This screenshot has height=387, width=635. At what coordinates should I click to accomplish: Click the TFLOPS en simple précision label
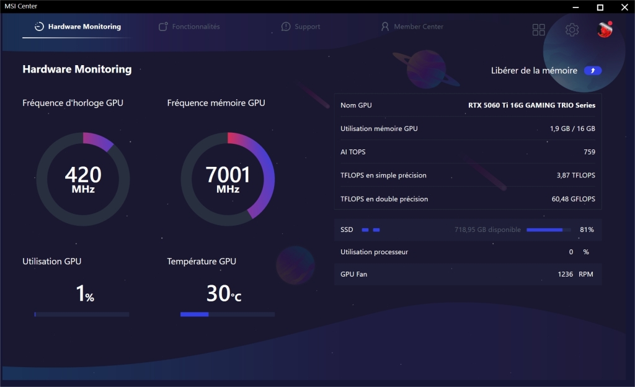click(x=383, y=176)
